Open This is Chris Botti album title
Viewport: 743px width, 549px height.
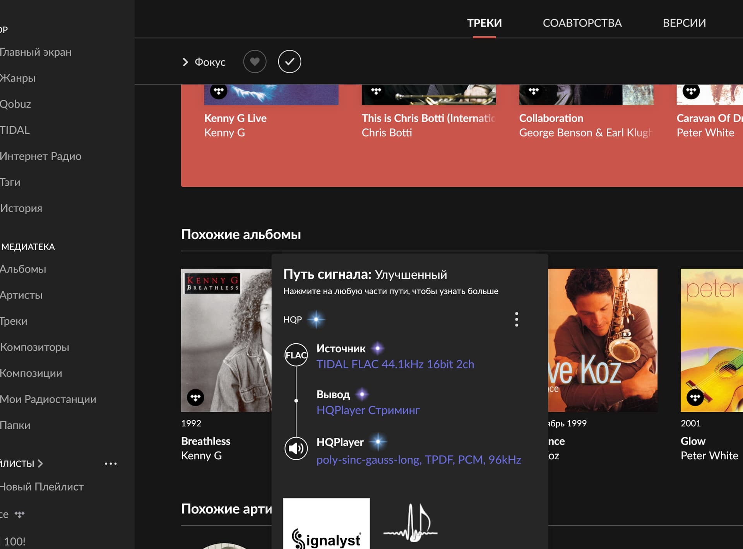point(428,118)
